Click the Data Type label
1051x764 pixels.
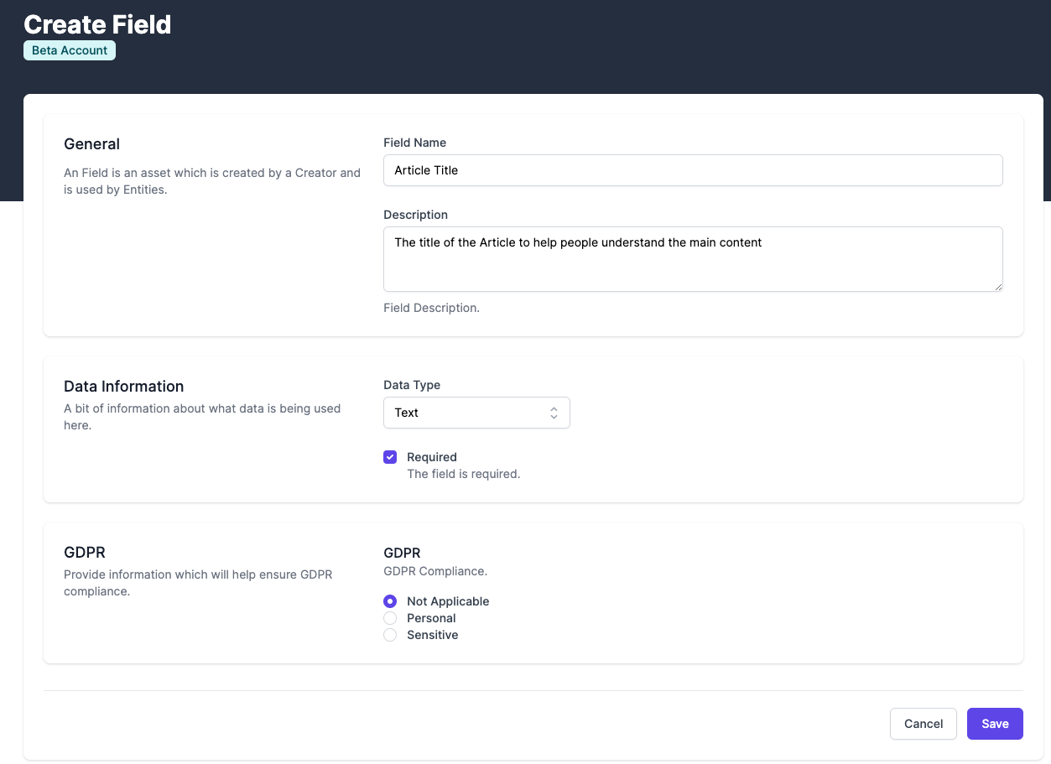(x=411, y=385)
